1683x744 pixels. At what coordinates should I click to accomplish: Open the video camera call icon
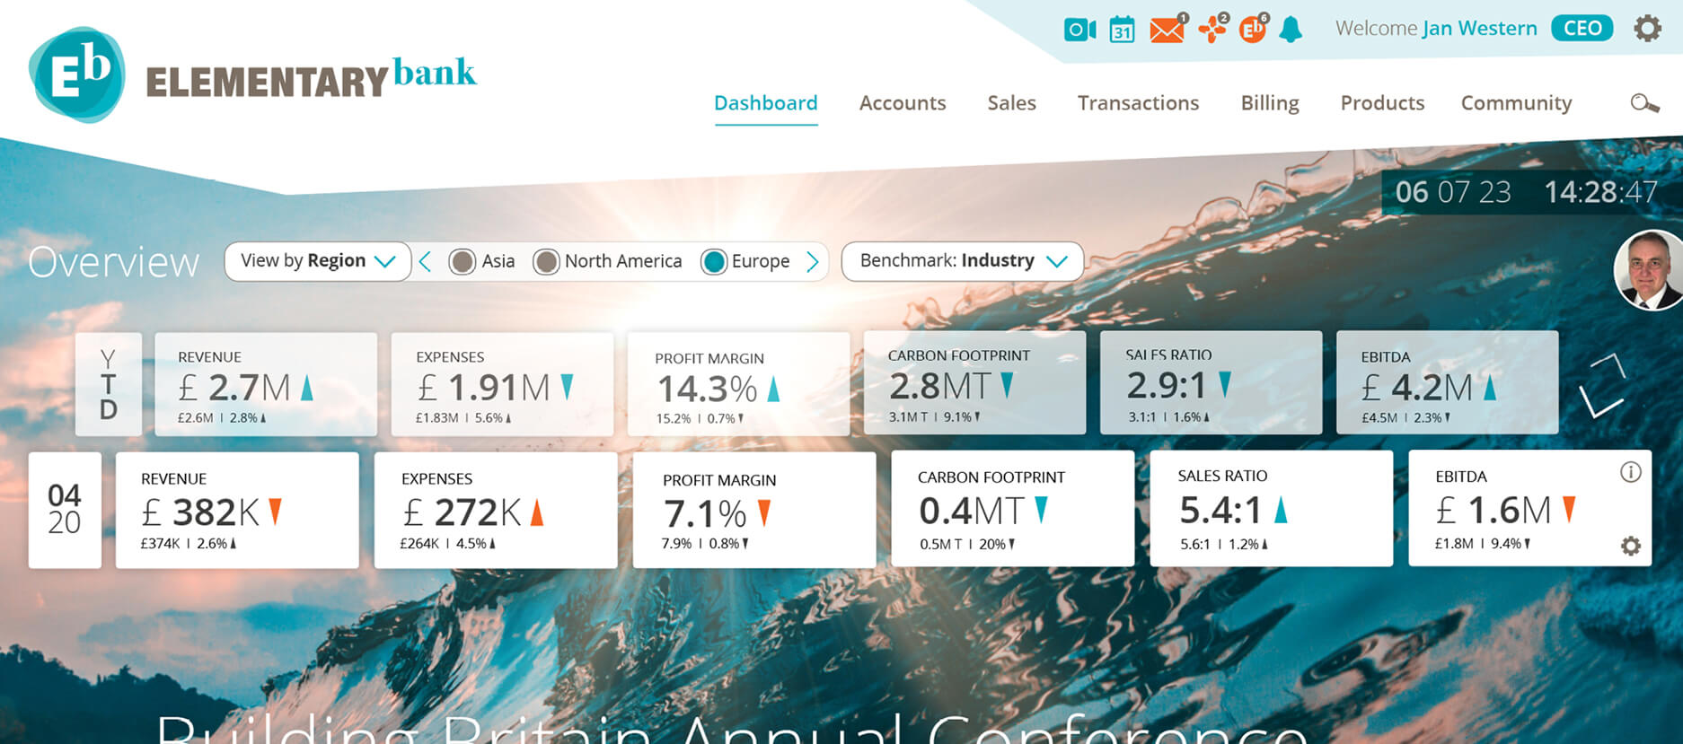pos(1079,30)
